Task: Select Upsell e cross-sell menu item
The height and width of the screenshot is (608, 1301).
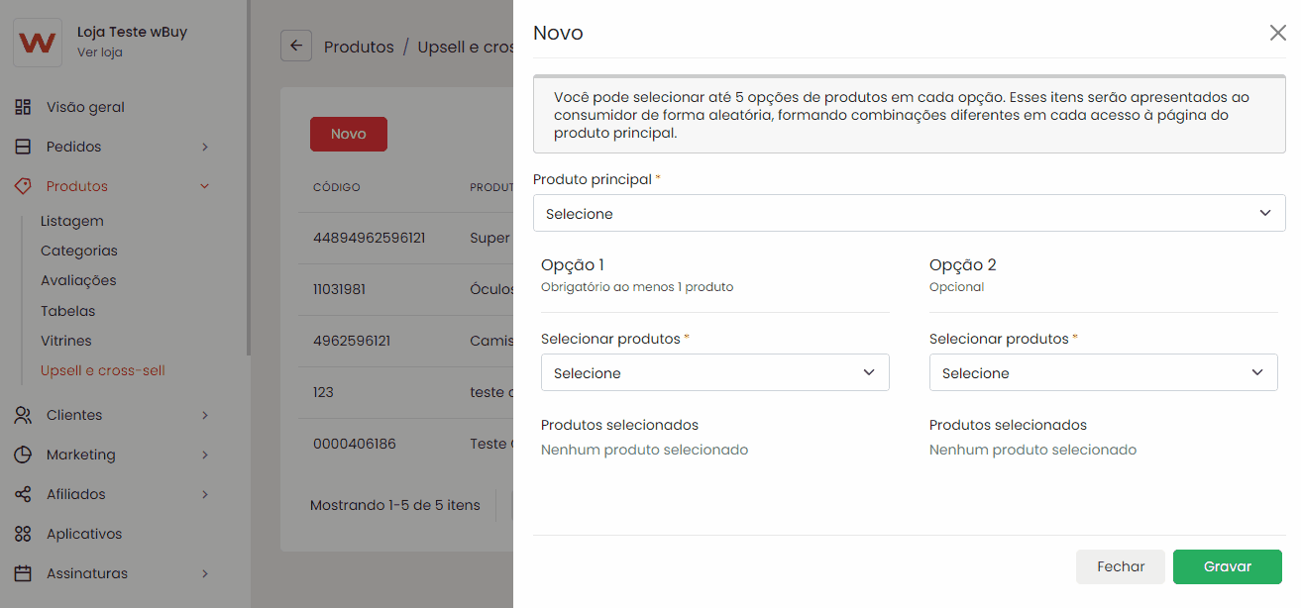Action: [103, 370]
